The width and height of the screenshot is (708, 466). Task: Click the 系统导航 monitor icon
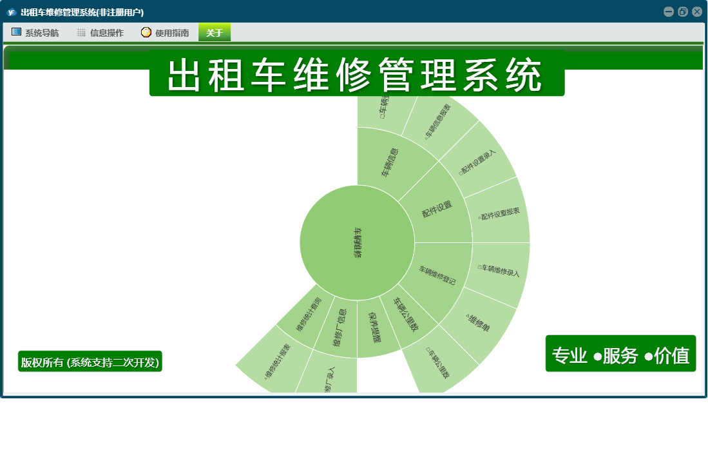coord(17,32)
